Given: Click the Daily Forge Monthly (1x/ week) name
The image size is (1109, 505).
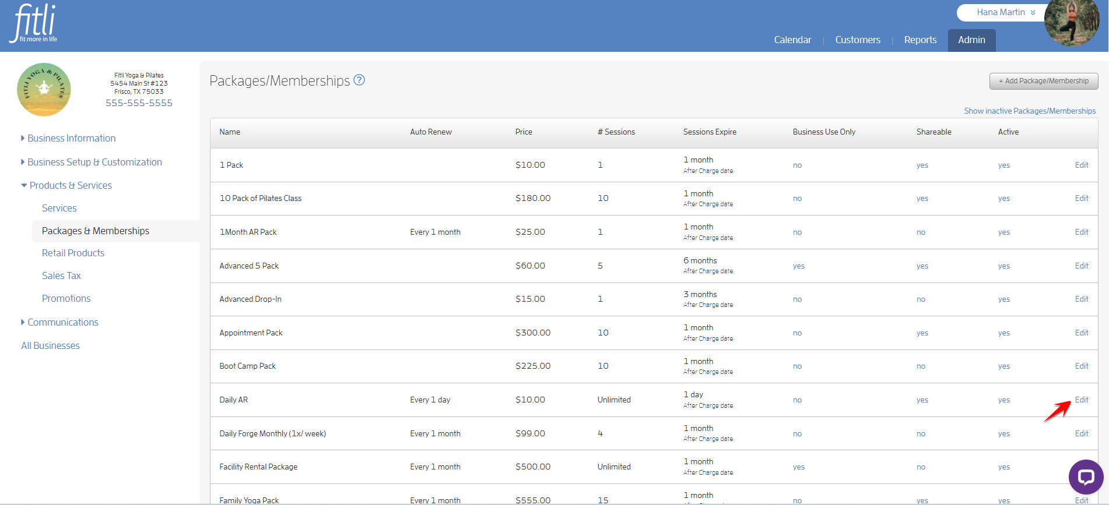Looking at the screenshot, I should (272, 433).
